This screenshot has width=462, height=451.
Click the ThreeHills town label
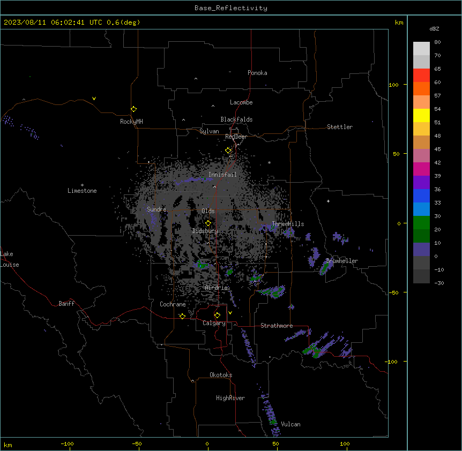(288, 224)
